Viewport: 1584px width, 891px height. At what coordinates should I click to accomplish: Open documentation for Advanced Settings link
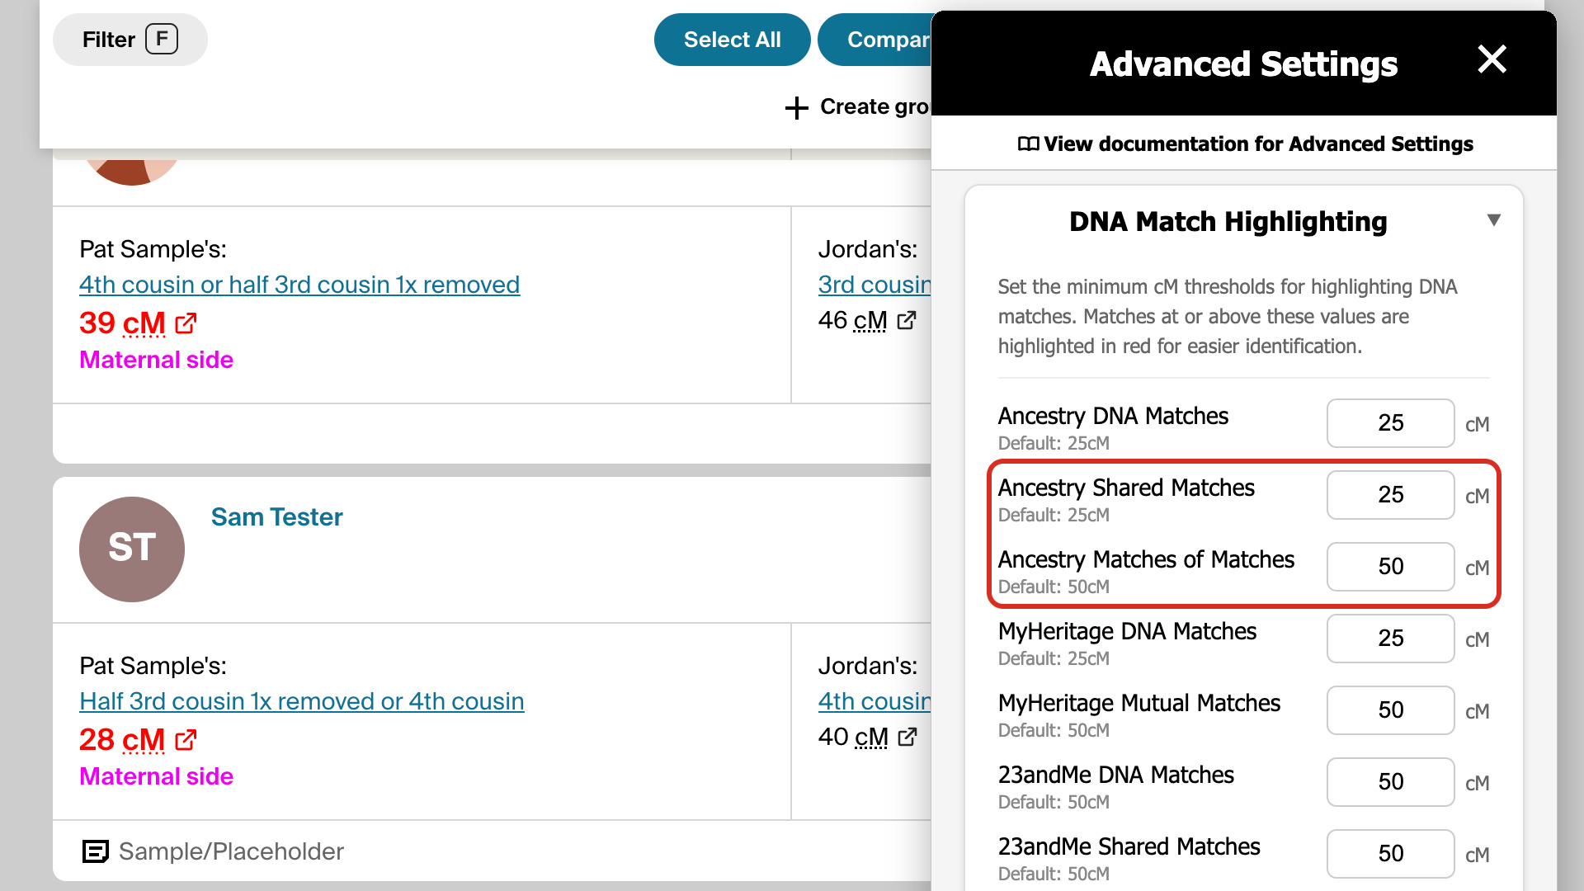[x=1245, y=144]
